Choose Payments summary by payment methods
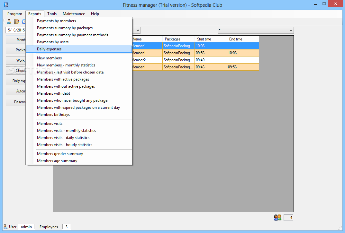This screenshot has height=233, width=345. 79,35
